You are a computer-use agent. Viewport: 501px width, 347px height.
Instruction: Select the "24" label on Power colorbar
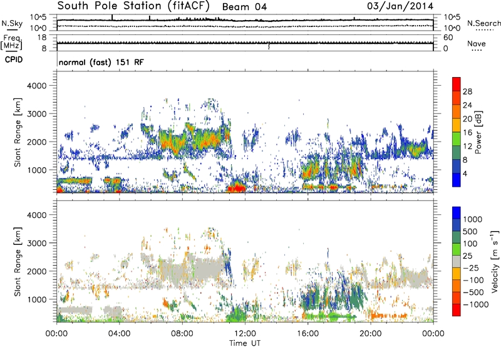(467, 105)
